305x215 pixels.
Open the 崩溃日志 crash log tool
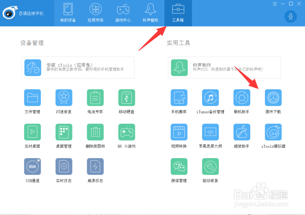click(x=95, y=166)
